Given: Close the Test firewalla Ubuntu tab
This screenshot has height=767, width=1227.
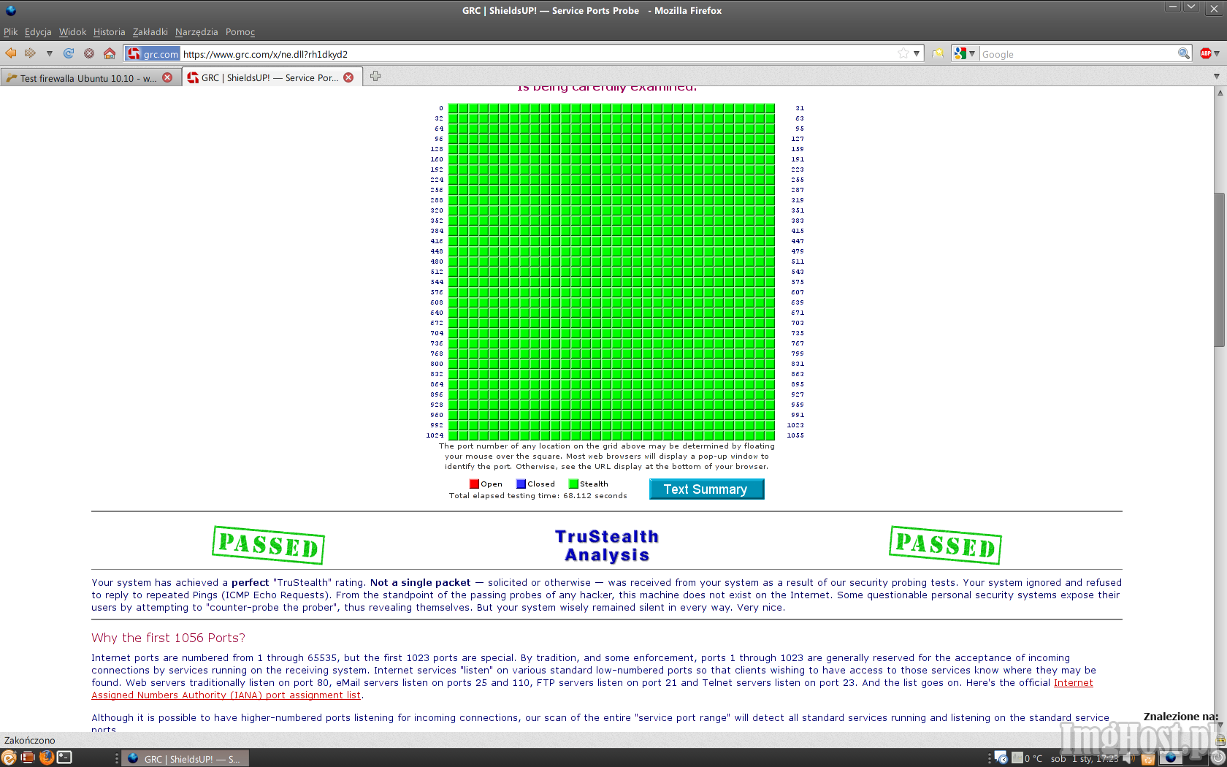Looking at the screenshot, I should (167, 77).
